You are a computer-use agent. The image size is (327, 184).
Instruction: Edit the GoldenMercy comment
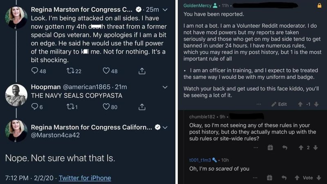pyautogui.click(x=279, y=104)
